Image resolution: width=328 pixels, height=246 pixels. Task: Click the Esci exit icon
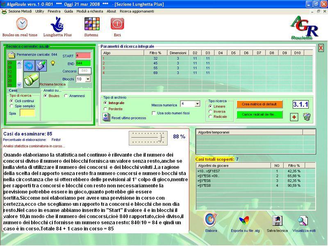pyautogui.click(x=117, y=24)
